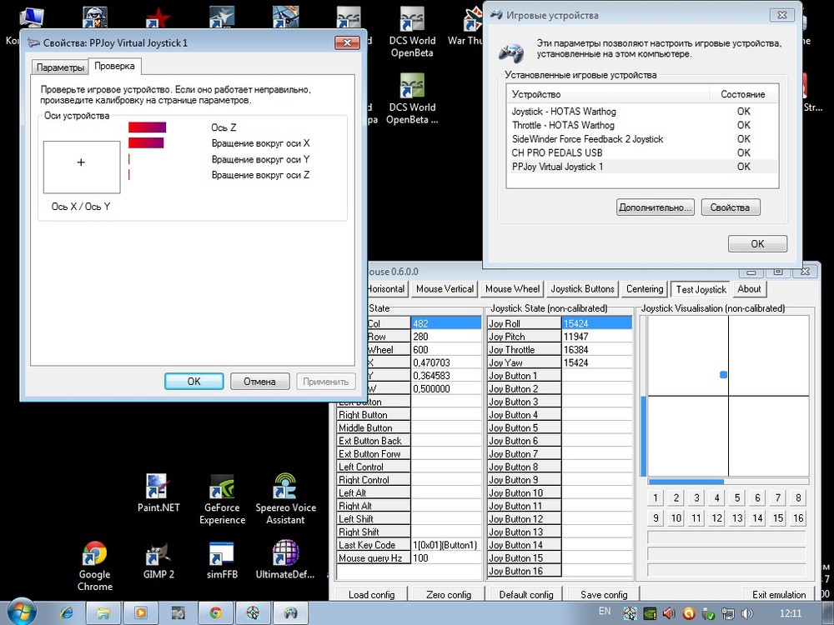Close the PPJoy Virtual Joystick properties window

tap(347, 43)
